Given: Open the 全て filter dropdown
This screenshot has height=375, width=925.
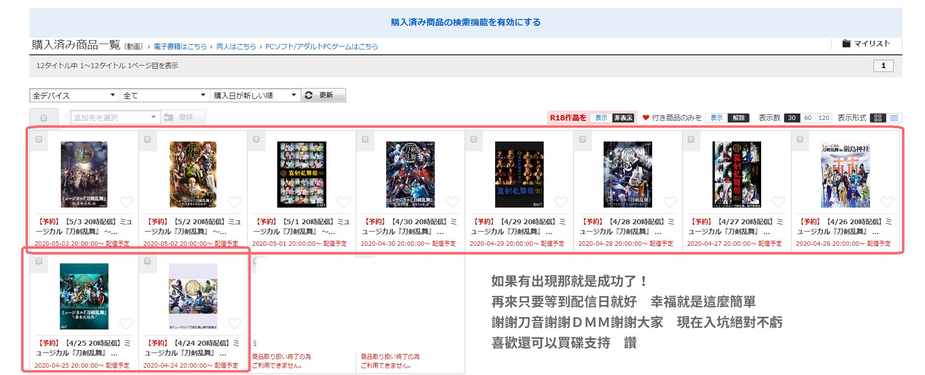Looking at the screenshot, I should (x=164, y=95).
